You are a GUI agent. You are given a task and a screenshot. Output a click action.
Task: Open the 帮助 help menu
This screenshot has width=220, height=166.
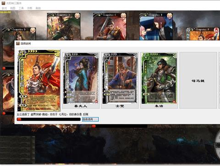(x=38, y=8)
